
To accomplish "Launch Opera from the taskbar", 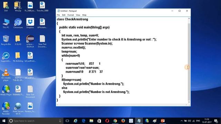I will pos(107,121).
